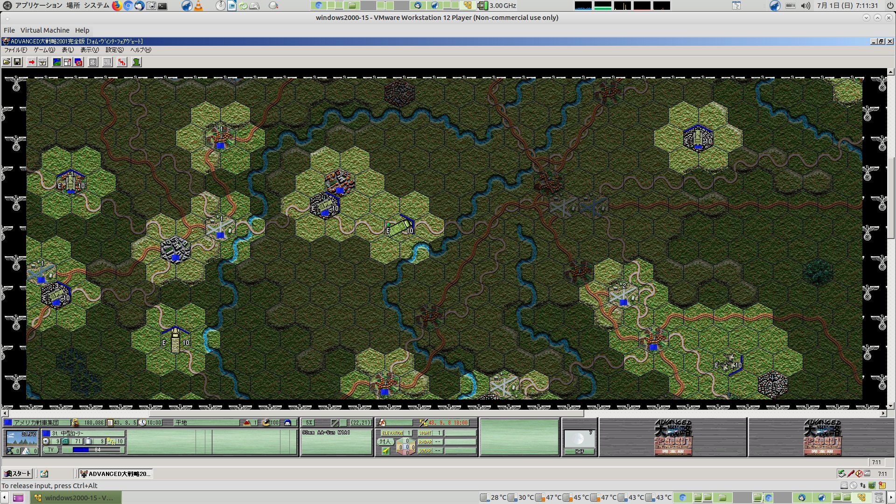The width and height of the screenshot is (896, 504).
Task: Click the save floppy disk icon
Action: pyautogui.click(x=17, y=62)
